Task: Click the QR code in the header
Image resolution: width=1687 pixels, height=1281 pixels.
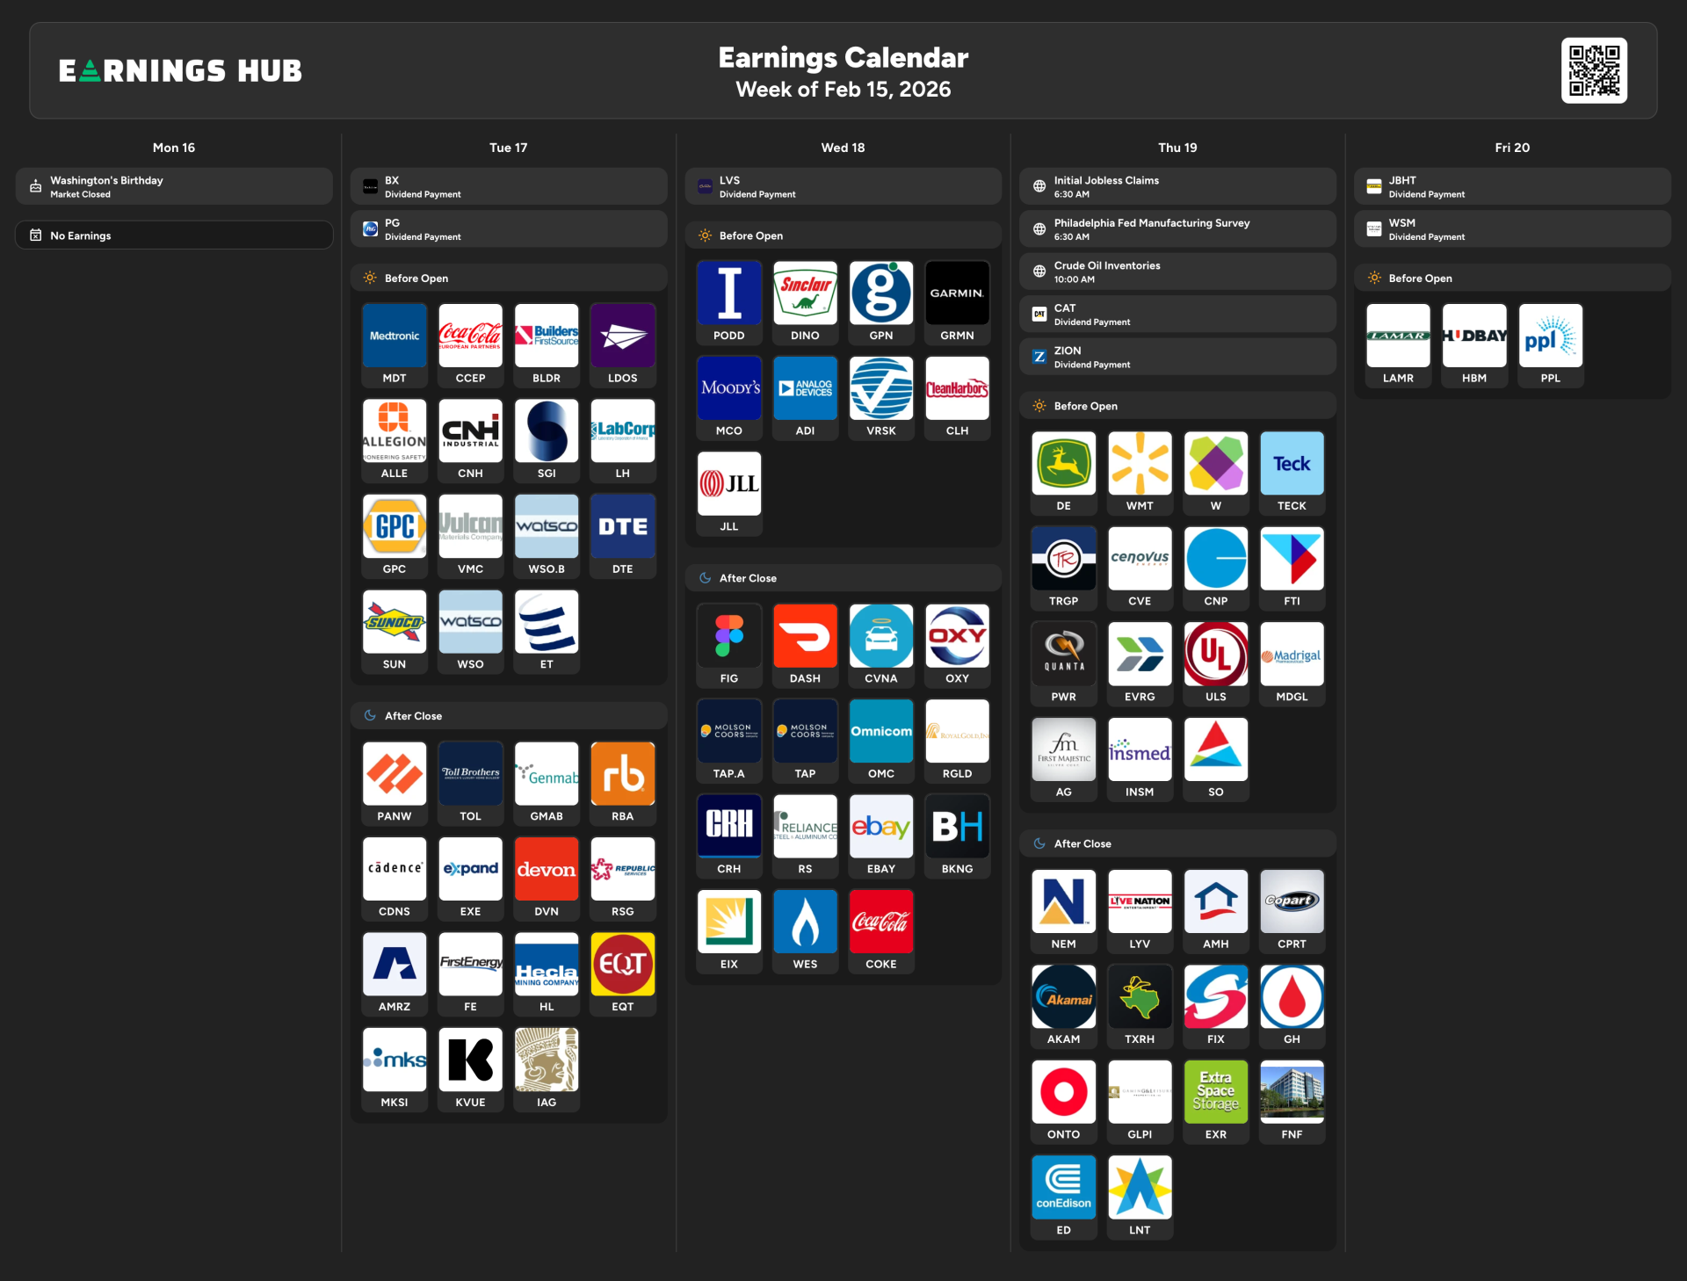Action: (x=1594, y=70)
